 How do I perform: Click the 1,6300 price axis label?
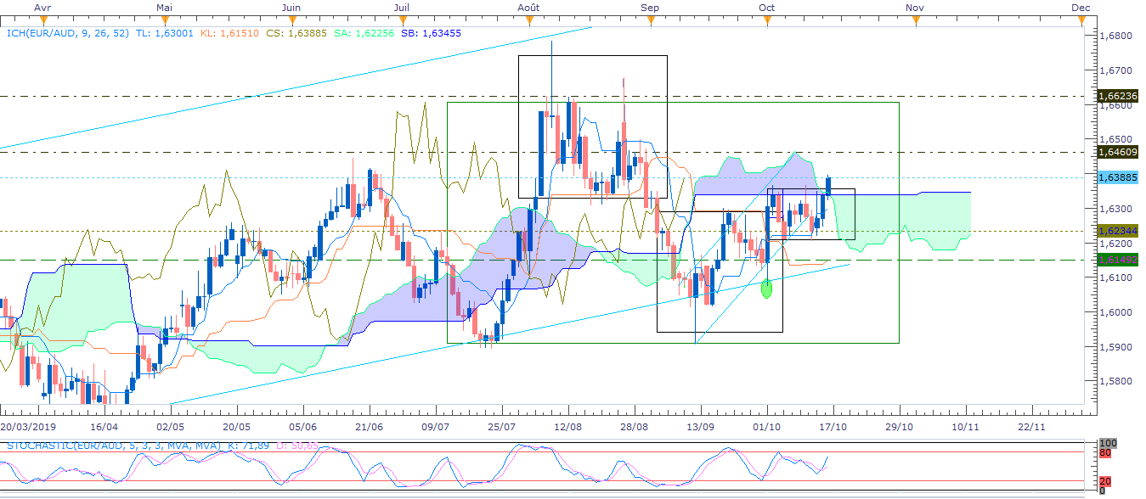1115,208
